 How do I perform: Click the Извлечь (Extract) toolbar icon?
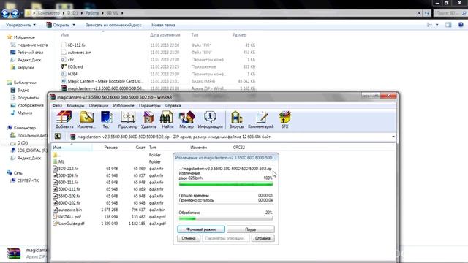(x=86, y=120)
